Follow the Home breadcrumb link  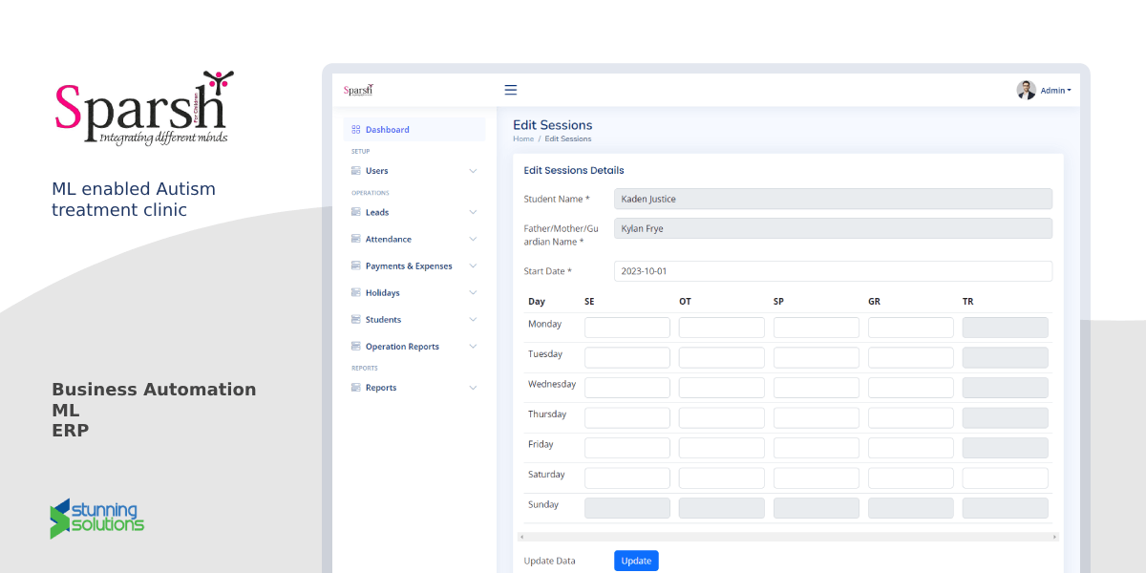pyautogui.click(x=522, y=138)
